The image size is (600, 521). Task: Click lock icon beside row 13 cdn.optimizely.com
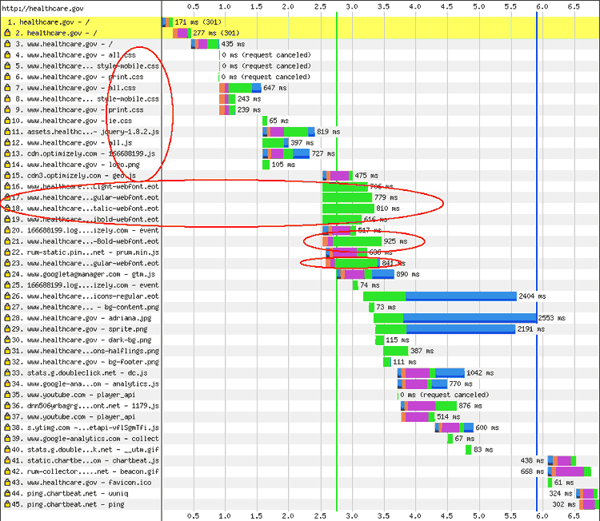7,153
